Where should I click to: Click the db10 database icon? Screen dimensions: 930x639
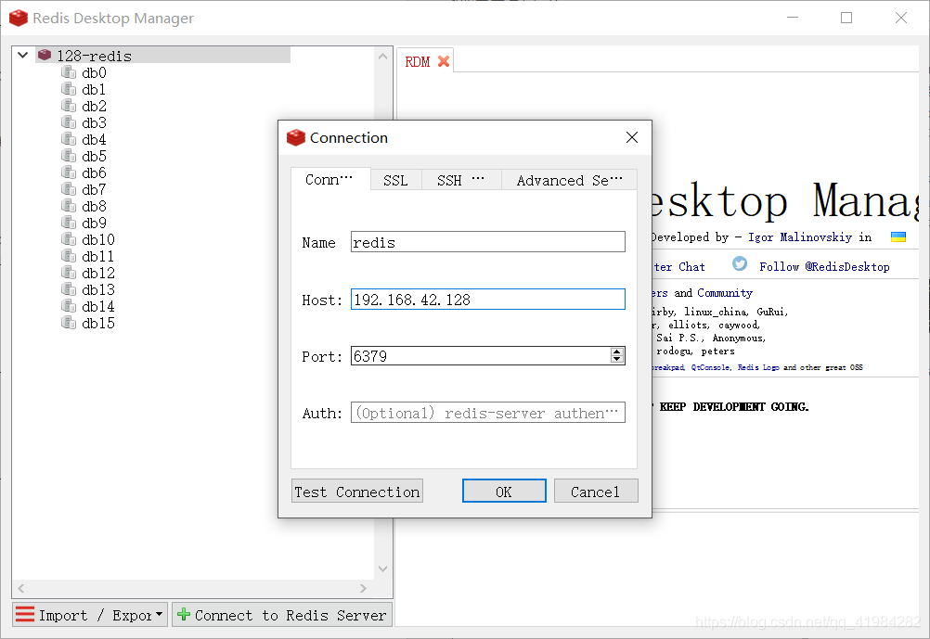click(69, 239)
